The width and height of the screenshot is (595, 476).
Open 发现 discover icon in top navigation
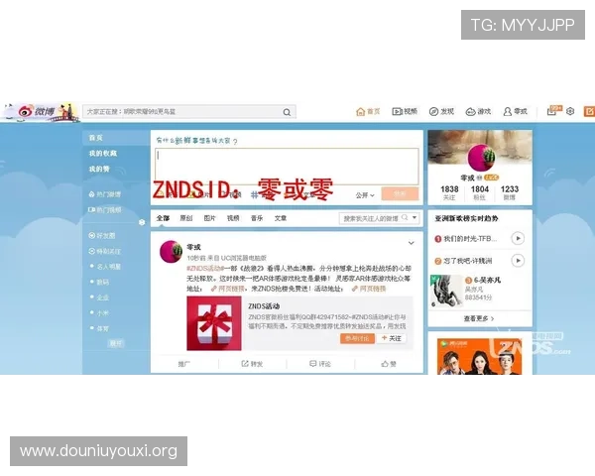pos(441,112)
